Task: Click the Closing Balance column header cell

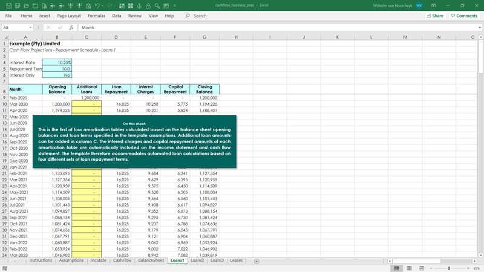Action: tap(204, 89)
